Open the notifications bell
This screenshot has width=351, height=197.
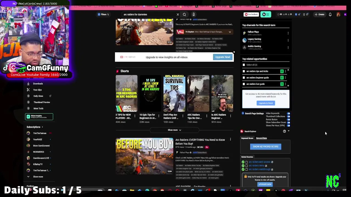330,15
